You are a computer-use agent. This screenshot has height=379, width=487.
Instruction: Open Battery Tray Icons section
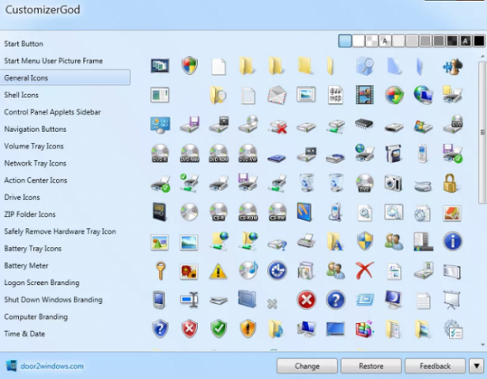33,249
